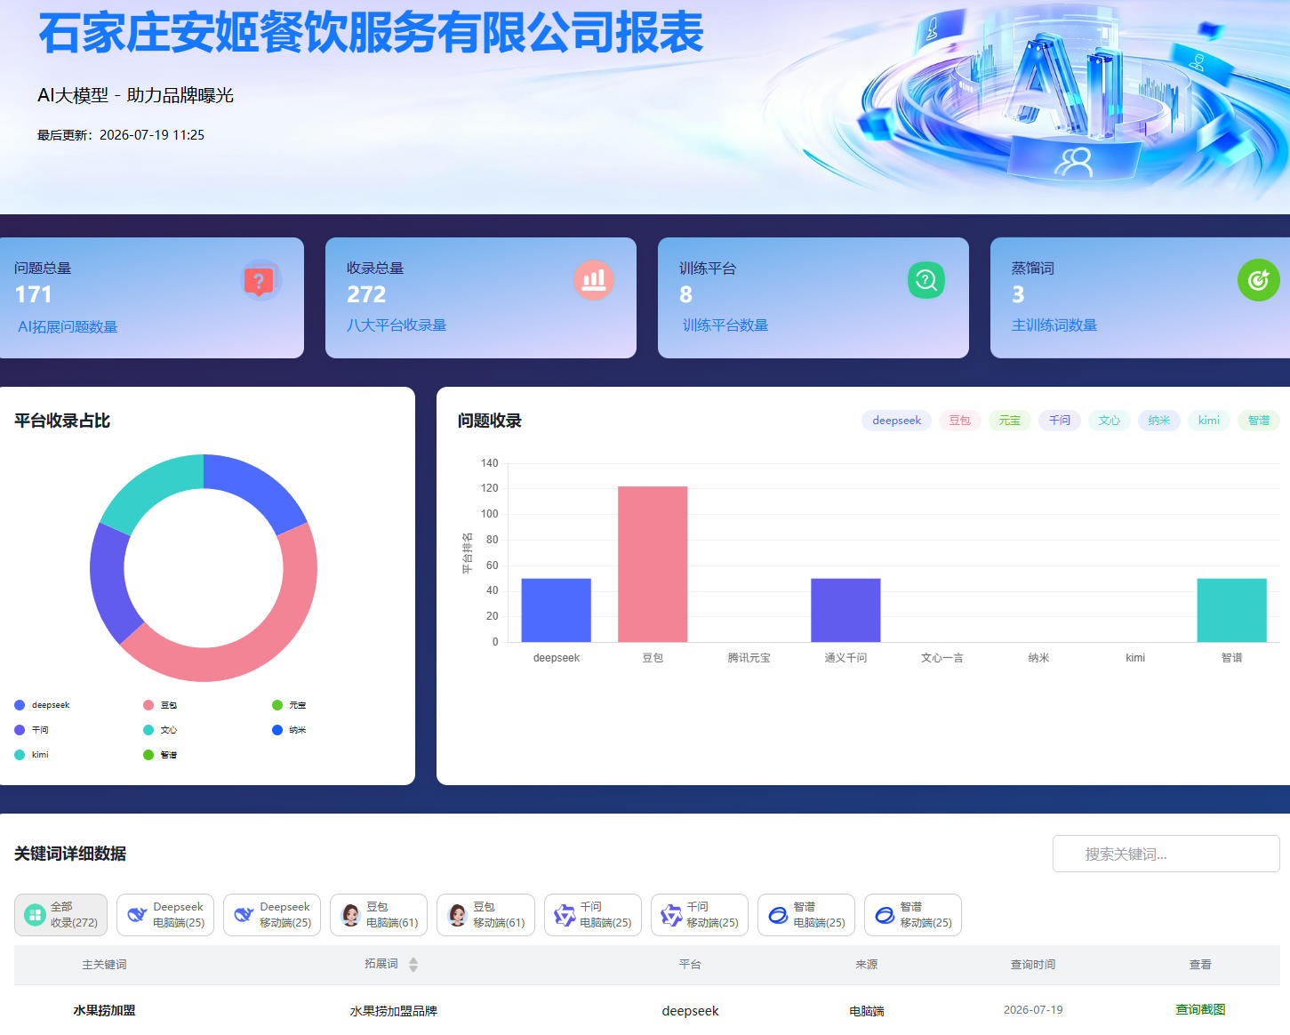Click the deepseek bar in 问题收录 chart
The width and height of the screenshot is (1290, 1035).
tap(556, 610)
